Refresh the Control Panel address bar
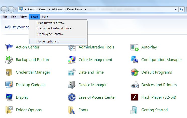Image resolution: width=187 pixels, height=118 pixels. (x=181, y=10)
